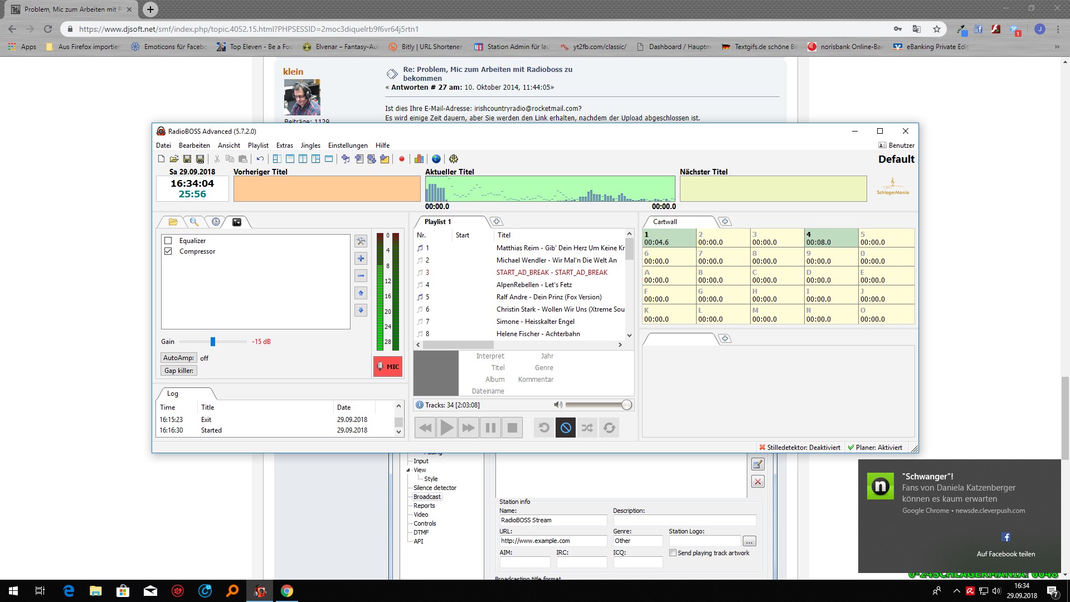The width and height of the screenshot is (1070, 602).
Task: Click the info icon beside Tracks: 34
Action: tap(419, 405)
